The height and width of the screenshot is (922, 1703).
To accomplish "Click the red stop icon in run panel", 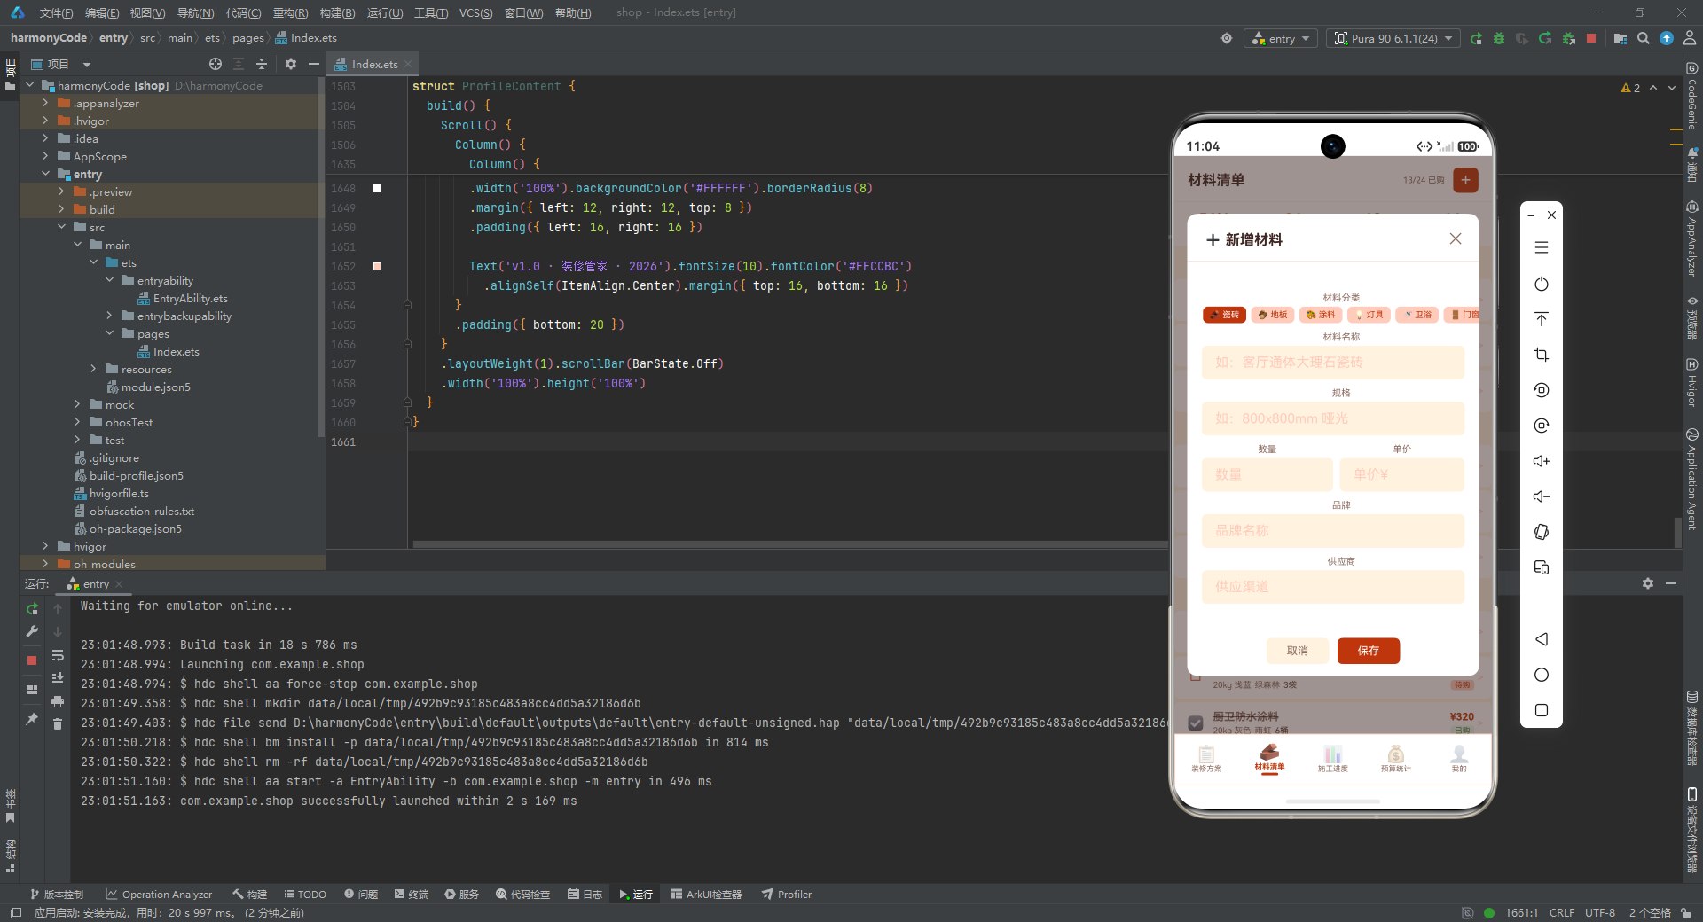I will [32, 660].
